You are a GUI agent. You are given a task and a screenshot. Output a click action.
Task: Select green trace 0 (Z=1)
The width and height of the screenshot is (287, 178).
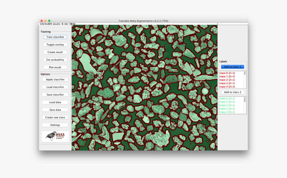[227, 98]
